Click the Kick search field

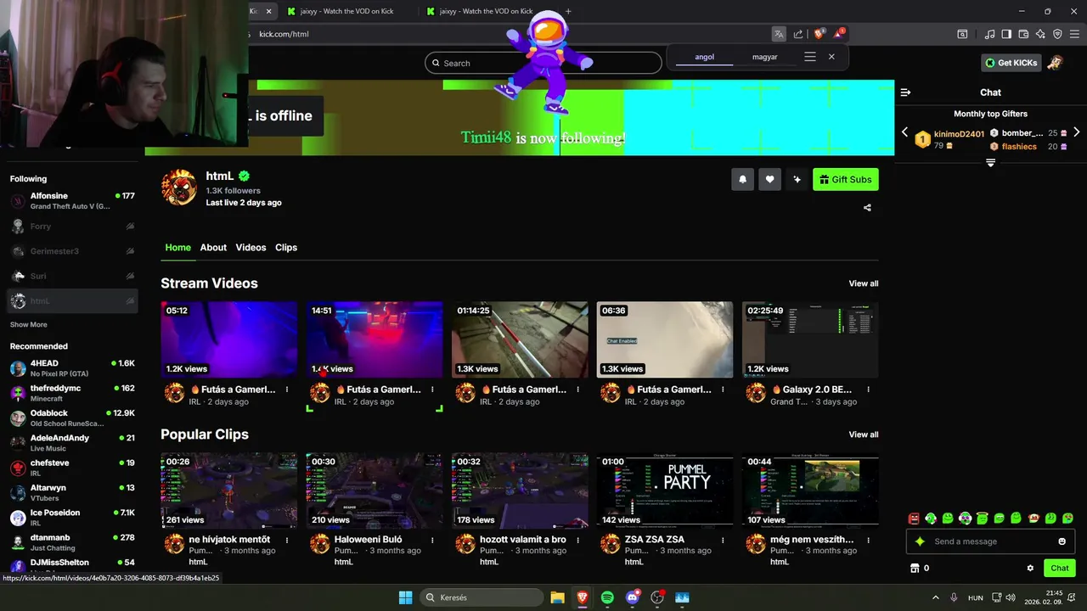pyautogui.click(x=543, y=63)
